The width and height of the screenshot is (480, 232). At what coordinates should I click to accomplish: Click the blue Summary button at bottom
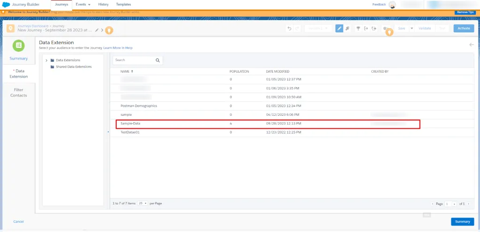click(463, 222)
